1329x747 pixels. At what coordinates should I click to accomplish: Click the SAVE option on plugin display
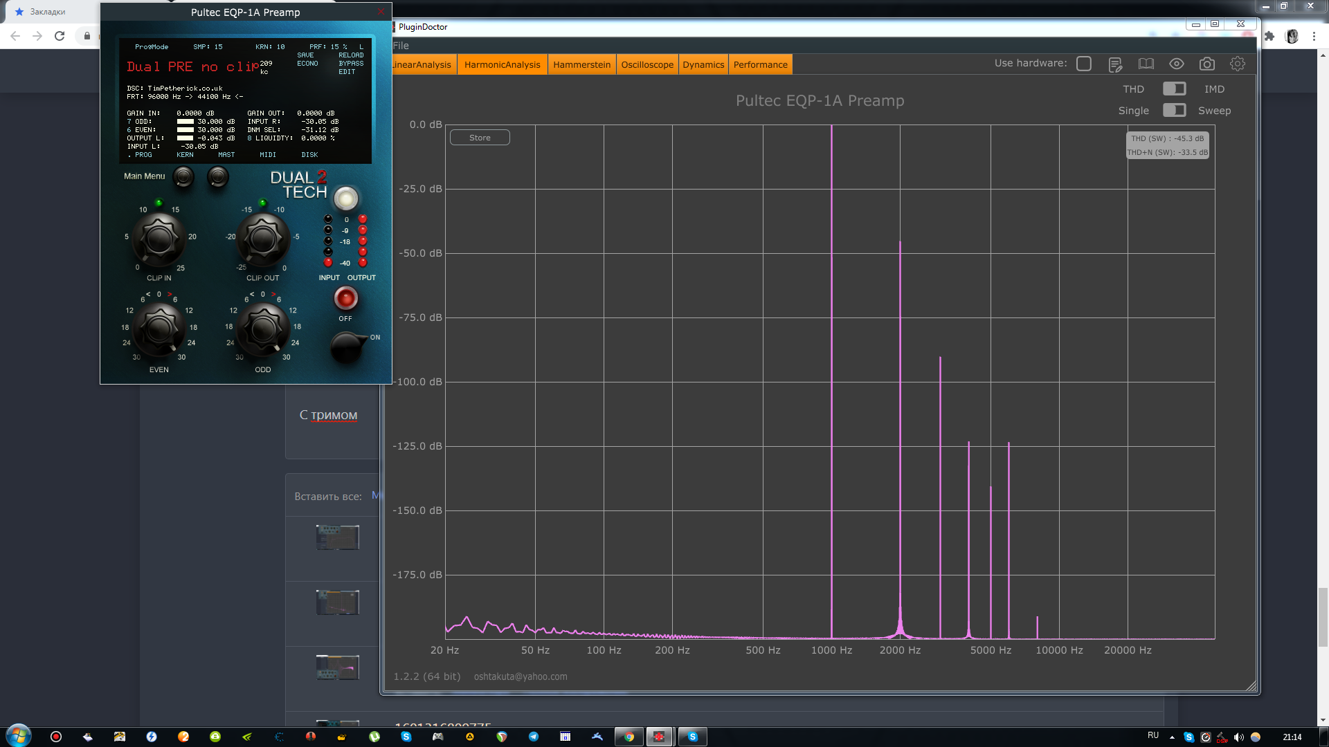[305, 55]
